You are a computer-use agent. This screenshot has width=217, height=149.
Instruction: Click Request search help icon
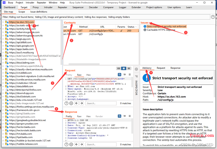click(x=66, y=103)
